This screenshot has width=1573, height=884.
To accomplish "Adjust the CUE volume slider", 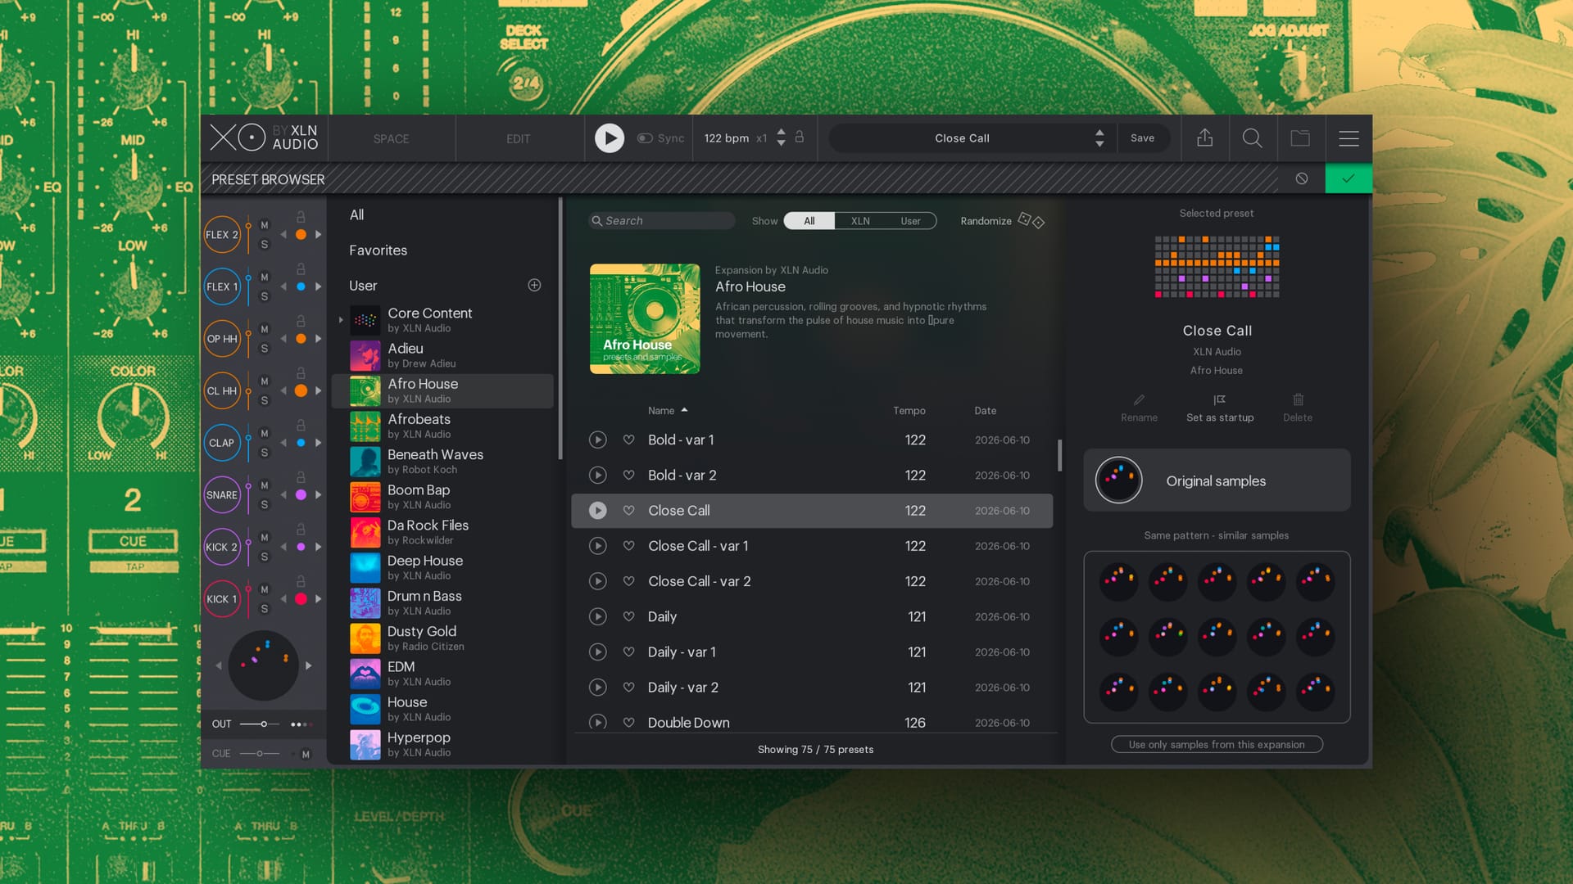I will pos(260,754).
